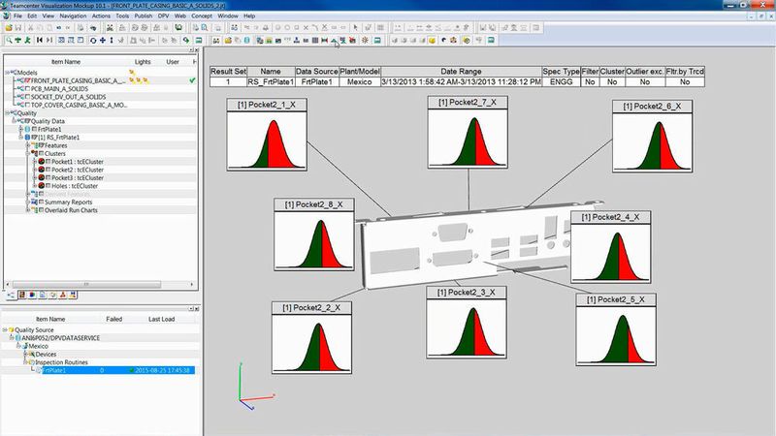The width and height of the screenshot is (776, 436).
Task: Collapse the Quality tree node
Action: click(7, 113)
